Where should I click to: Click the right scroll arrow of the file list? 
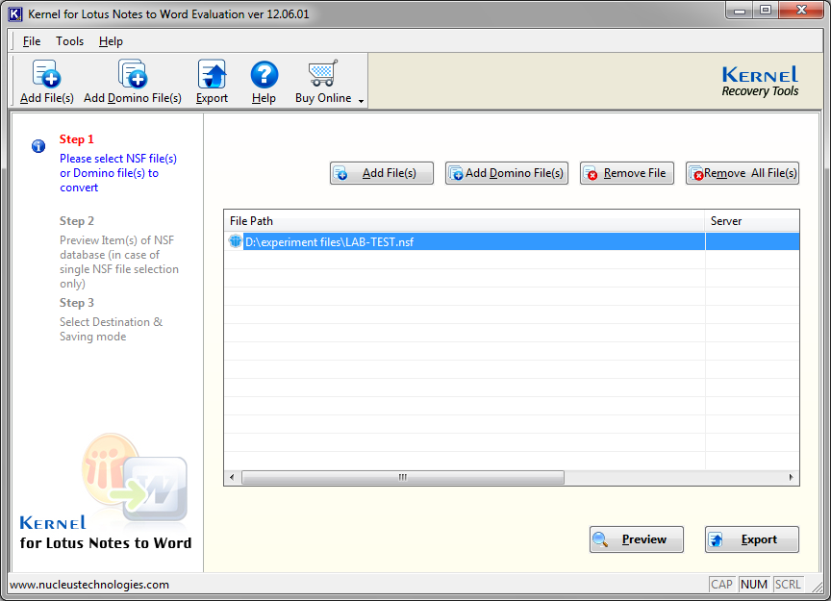point(792,478)
